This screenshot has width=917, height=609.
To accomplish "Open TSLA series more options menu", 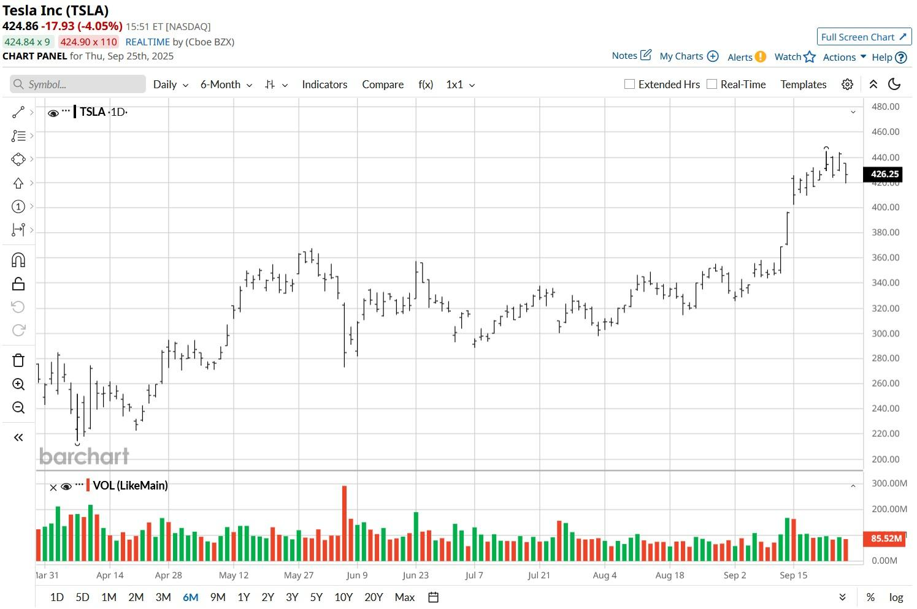I will coord(66,111).
